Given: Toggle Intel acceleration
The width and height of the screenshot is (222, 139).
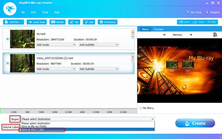Looking at the screenshot, I should 198,22.
